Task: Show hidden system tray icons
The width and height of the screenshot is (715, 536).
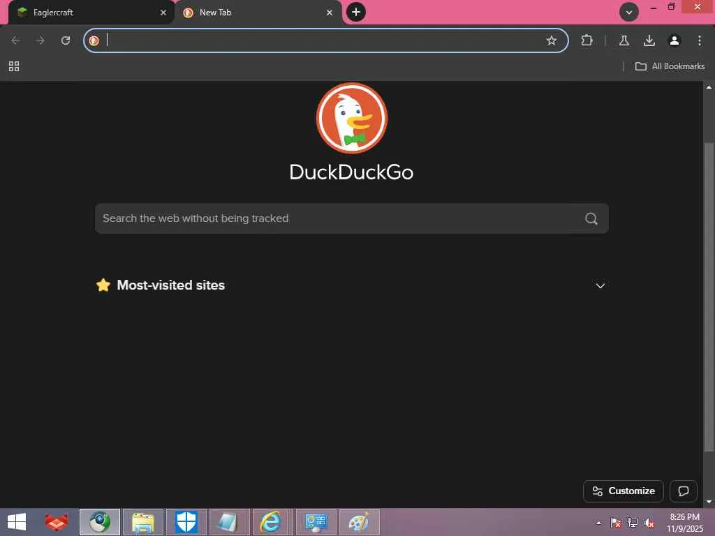Action: tap(598, 523)
